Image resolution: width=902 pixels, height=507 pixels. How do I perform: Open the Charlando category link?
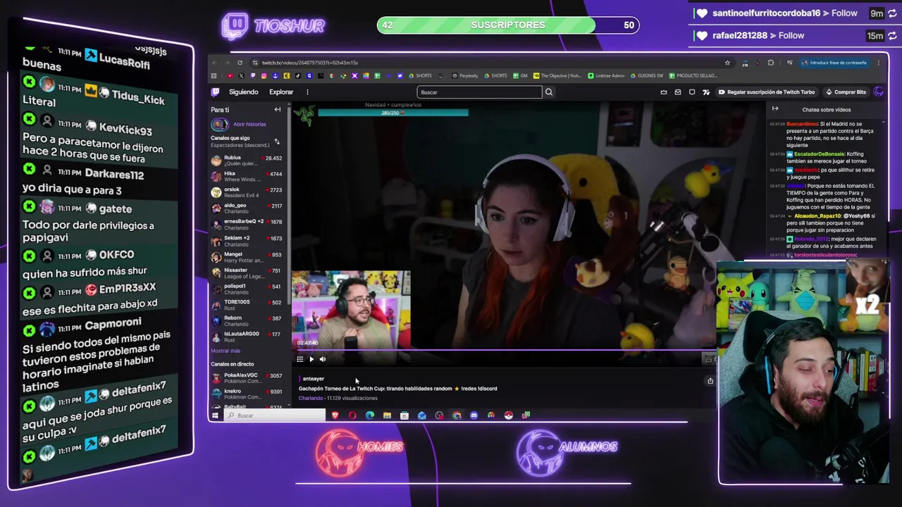311,399
